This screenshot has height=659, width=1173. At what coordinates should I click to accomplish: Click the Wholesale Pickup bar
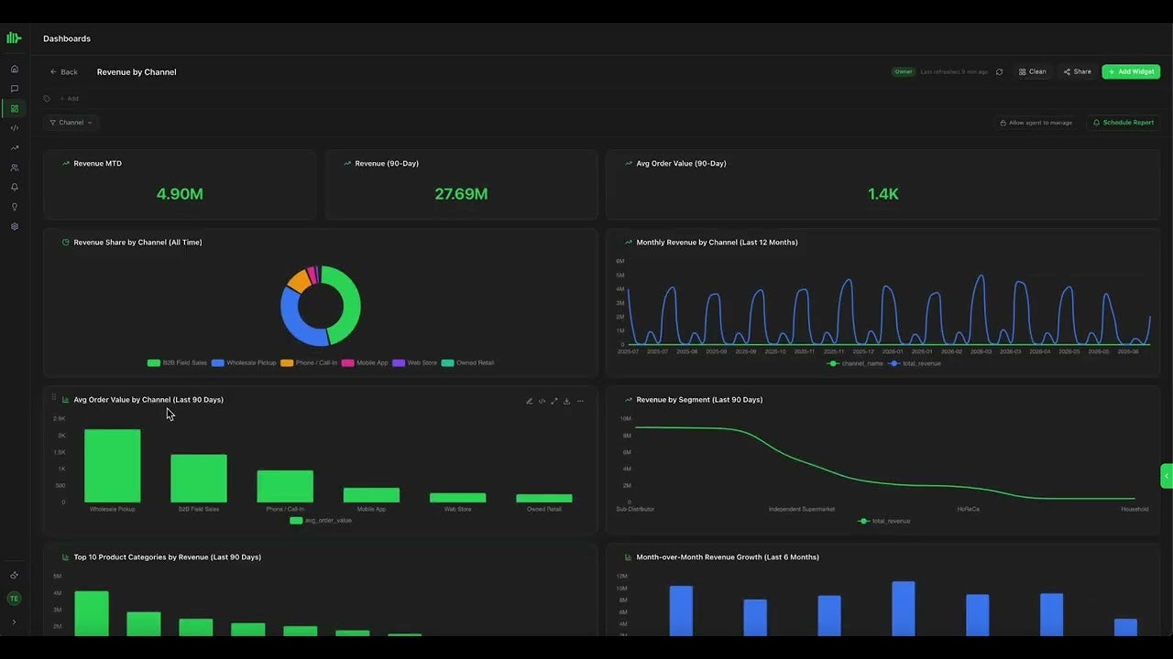coord(113,466)
